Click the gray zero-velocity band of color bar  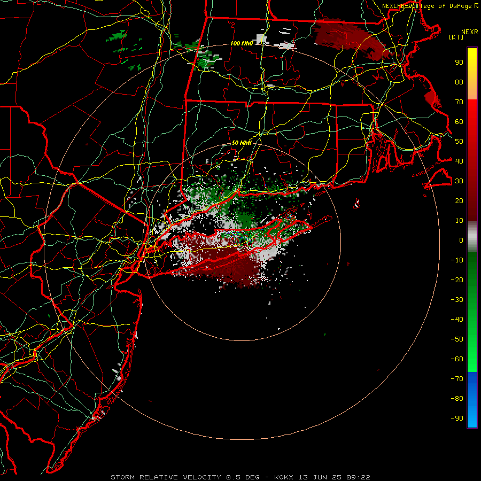click(472, 237)
